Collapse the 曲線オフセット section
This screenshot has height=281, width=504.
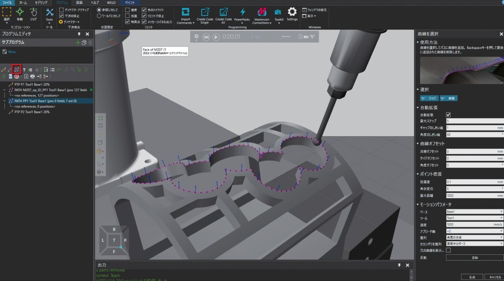click(418, 143)
